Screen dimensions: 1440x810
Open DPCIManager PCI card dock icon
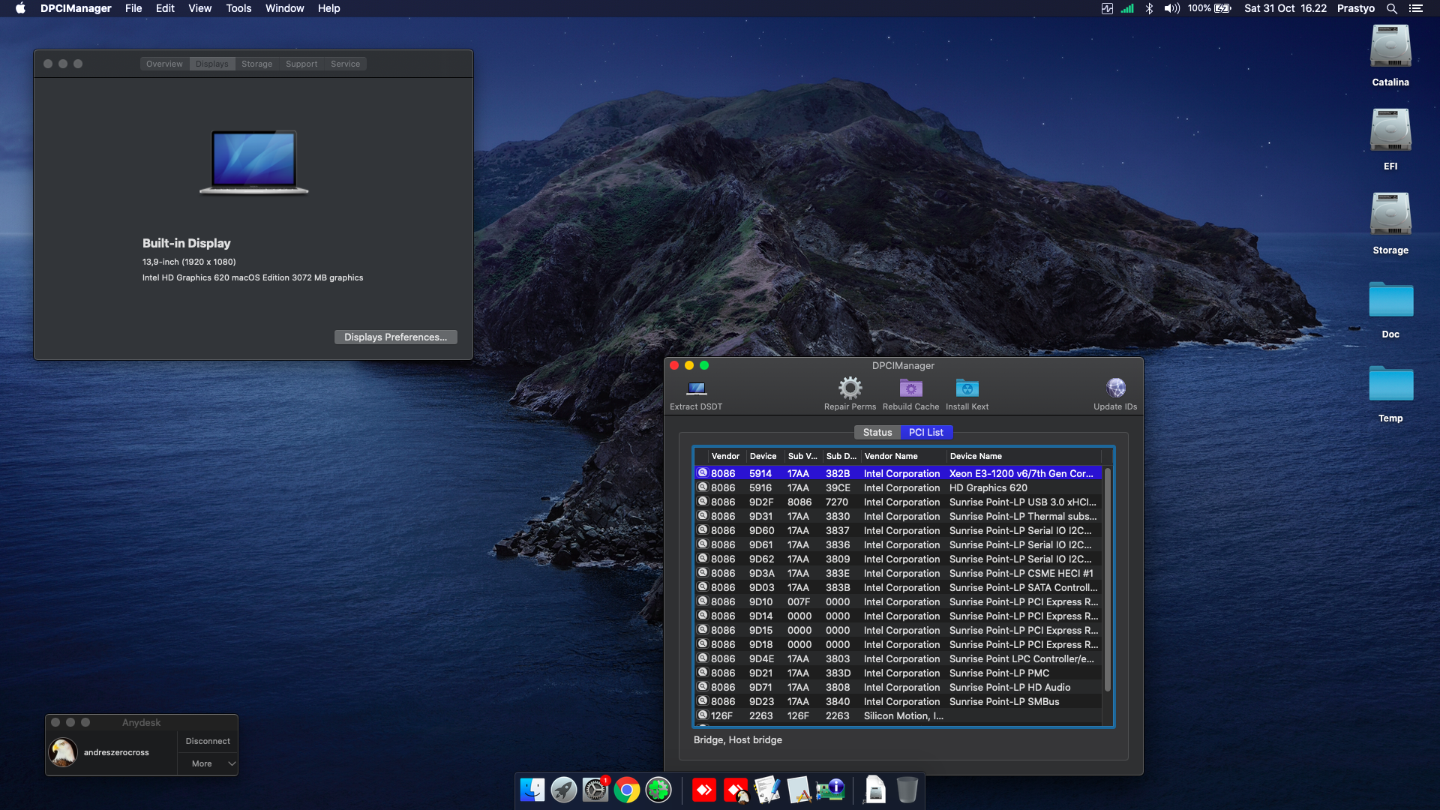(x=830, y=790)
